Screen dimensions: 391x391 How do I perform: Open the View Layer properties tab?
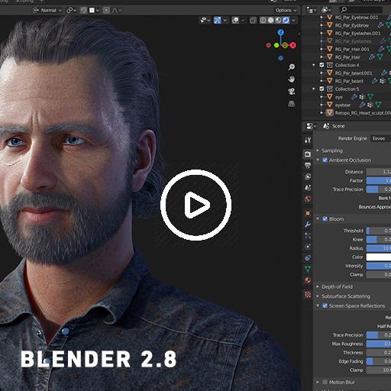tap(308, 176)
